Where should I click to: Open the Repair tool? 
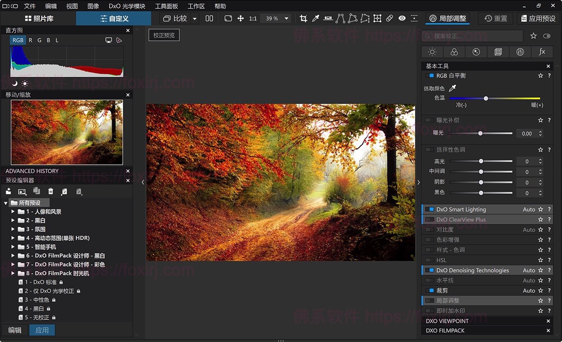tap(390, 18)
